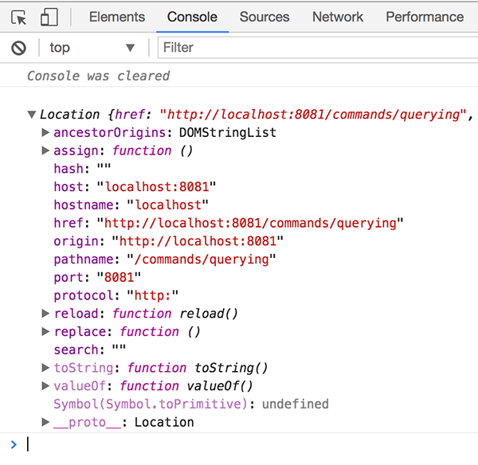Expand the valueOf function entry
This screenshot has height=465, width=478.
pyautogui.click(x=45, y=386)
